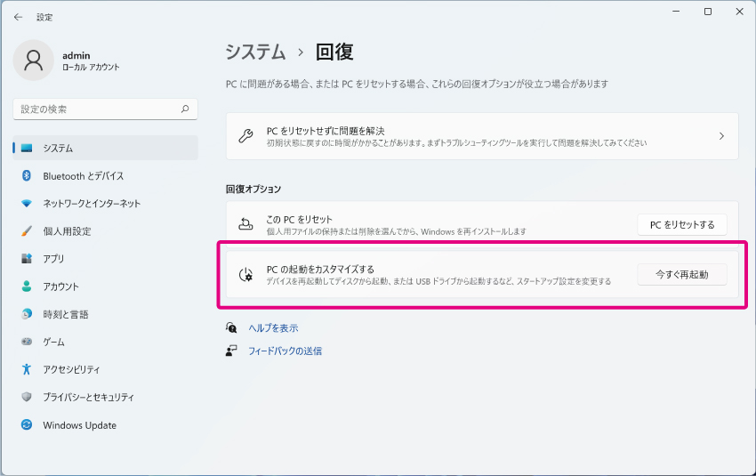Open the フィードバックの送信 link

click(285, 351)
